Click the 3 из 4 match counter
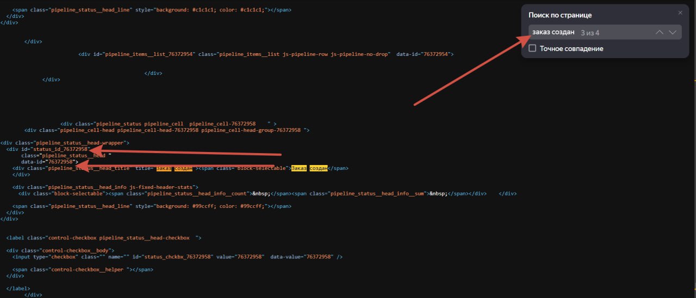The image size is (696, 298). tap(590, 33)
